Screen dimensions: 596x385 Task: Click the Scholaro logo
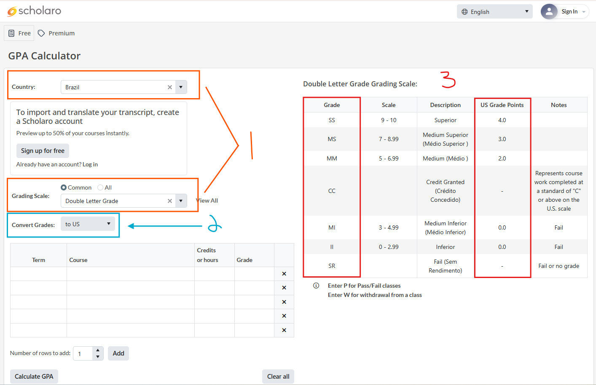point(34,11)
